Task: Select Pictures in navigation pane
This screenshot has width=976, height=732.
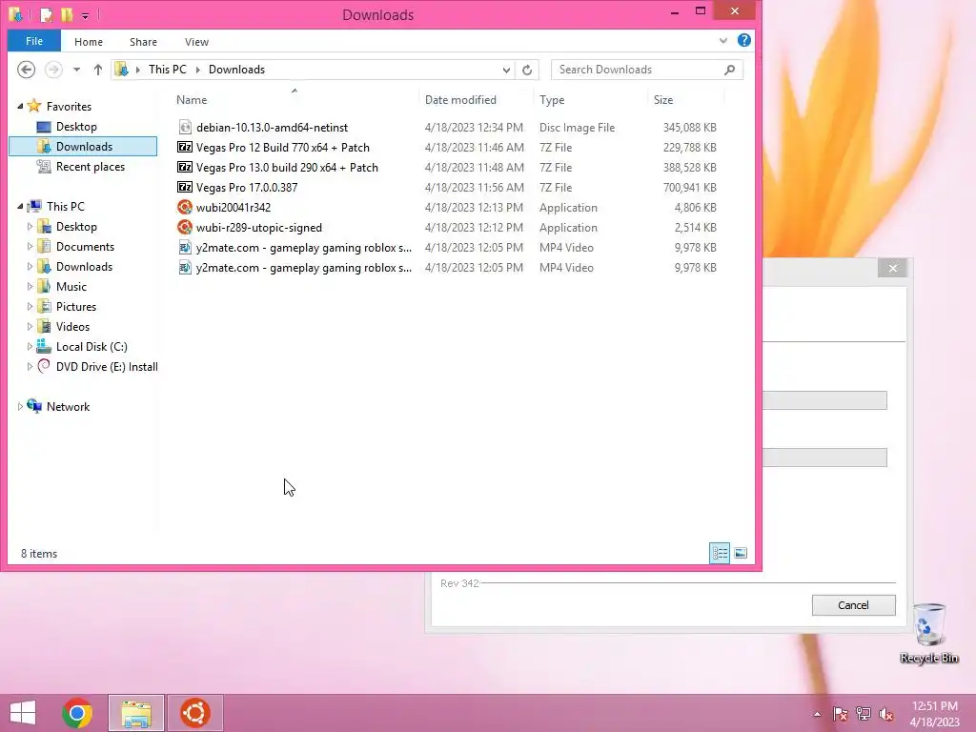Action: click(76, 306)
